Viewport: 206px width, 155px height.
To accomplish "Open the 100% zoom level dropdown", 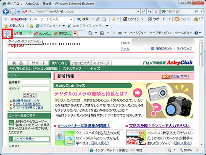I will point(197,150).
